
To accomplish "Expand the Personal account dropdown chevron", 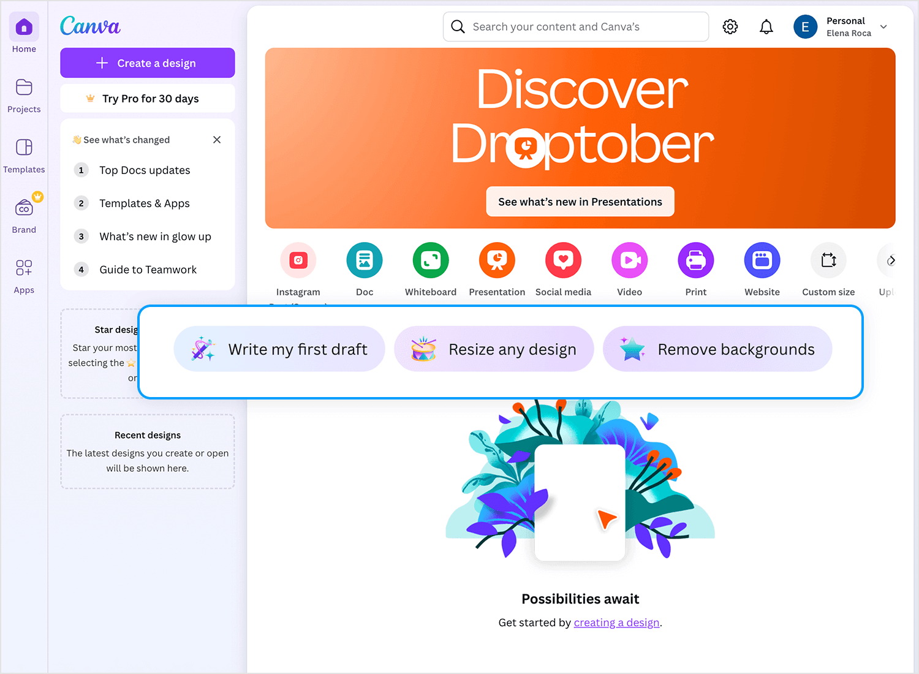I will click(x=883, y=27).
